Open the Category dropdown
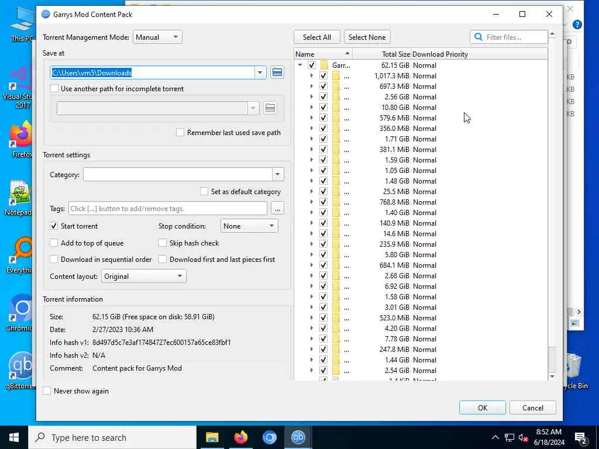Screen dimensions: 599x449 278,174
